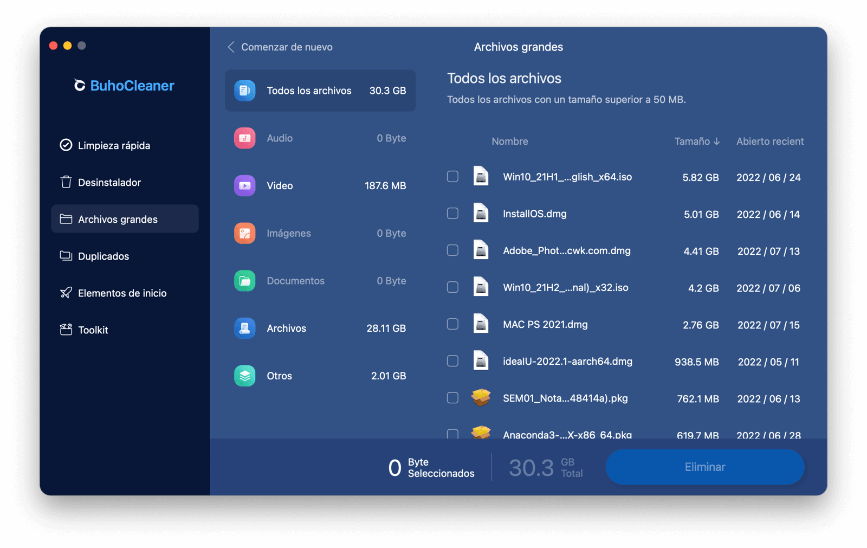Screen dimensions: 867x548
Task: Click the Archivos grandes folder icon in sidebar
Action: 66,219
